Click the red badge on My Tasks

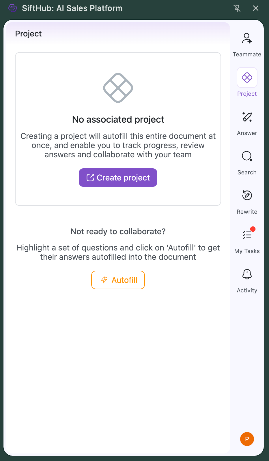pos(253,229)
